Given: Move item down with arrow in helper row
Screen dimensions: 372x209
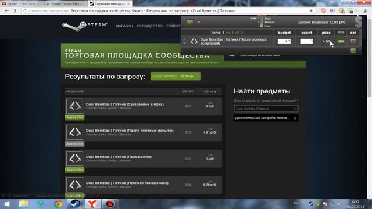Looking at the screenshot, I should [185, 43].
